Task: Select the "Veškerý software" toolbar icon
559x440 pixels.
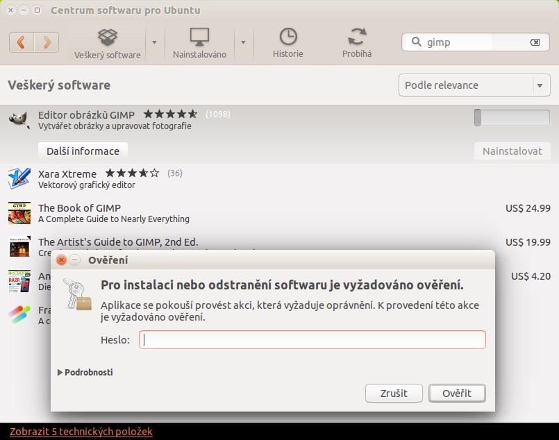Action: click(107, 38)
